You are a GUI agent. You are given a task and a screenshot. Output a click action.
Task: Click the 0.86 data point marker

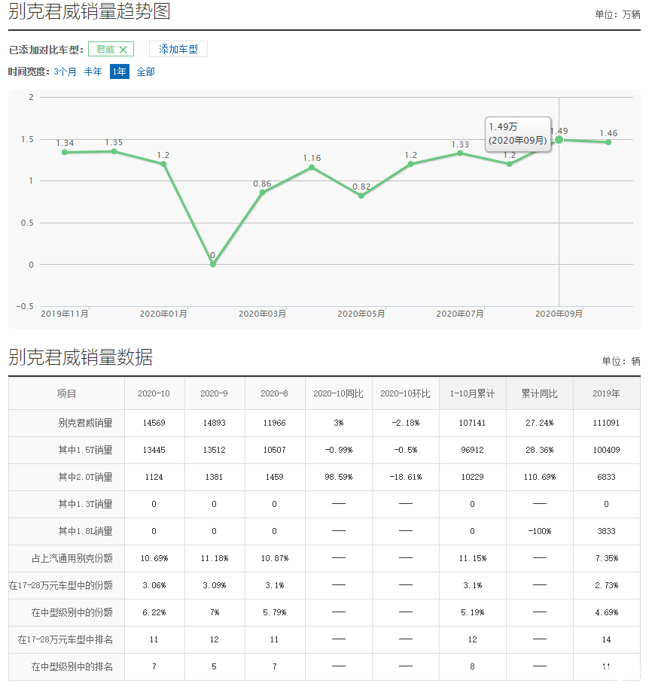point(262,193)
